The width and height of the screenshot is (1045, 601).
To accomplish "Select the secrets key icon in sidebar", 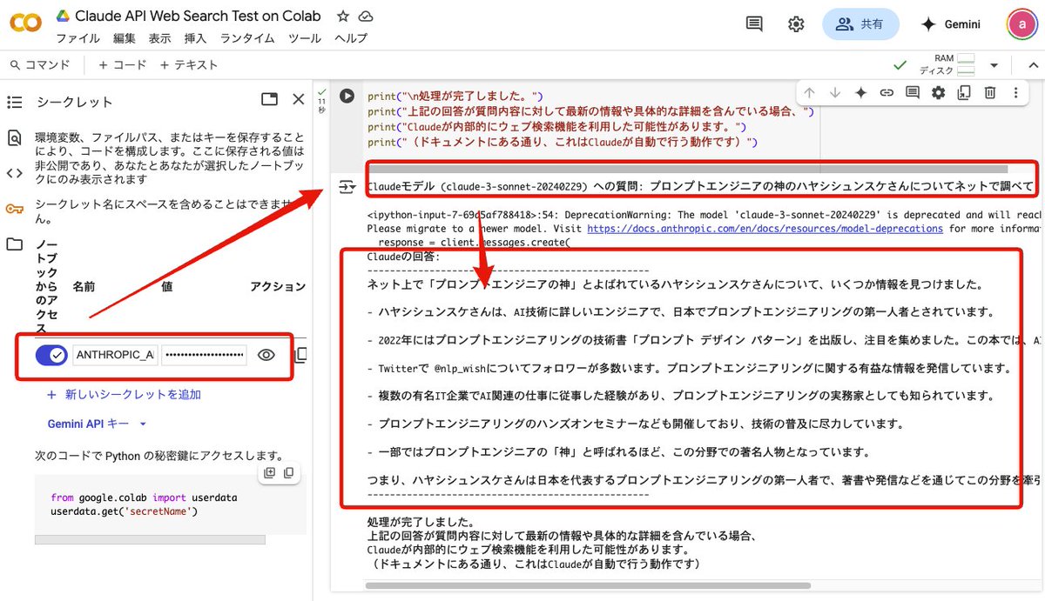I will [x=14, y=209].
